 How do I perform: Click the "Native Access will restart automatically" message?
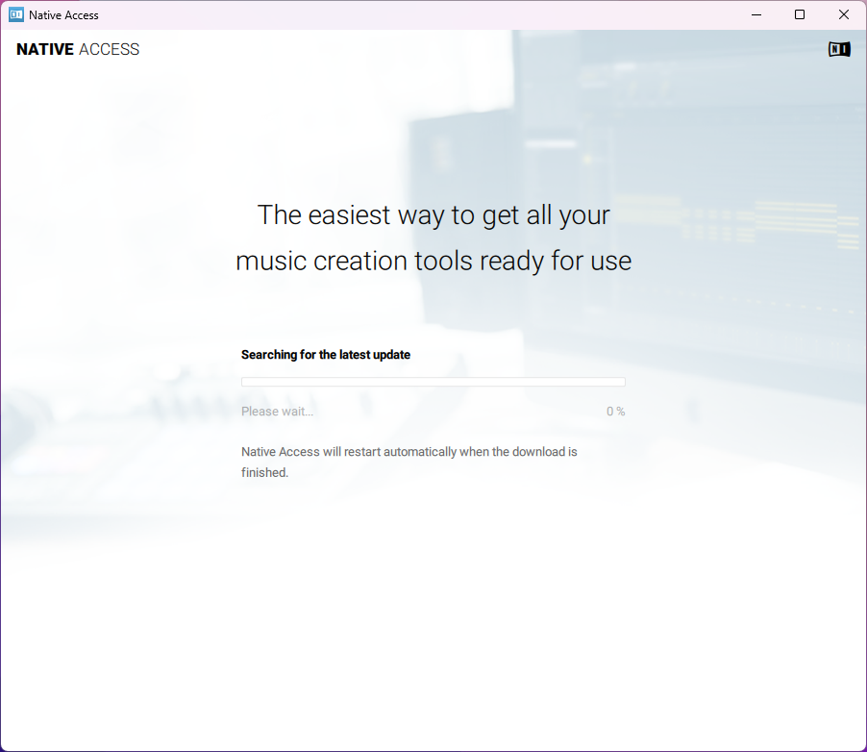pyautogui.click(x=409, y=462)
